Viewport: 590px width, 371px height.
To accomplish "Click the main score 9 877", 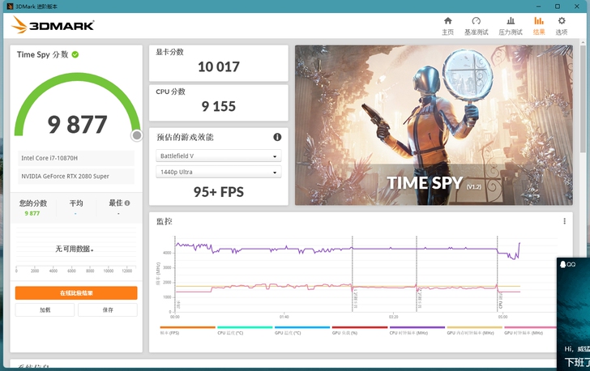I will point(78,125).
